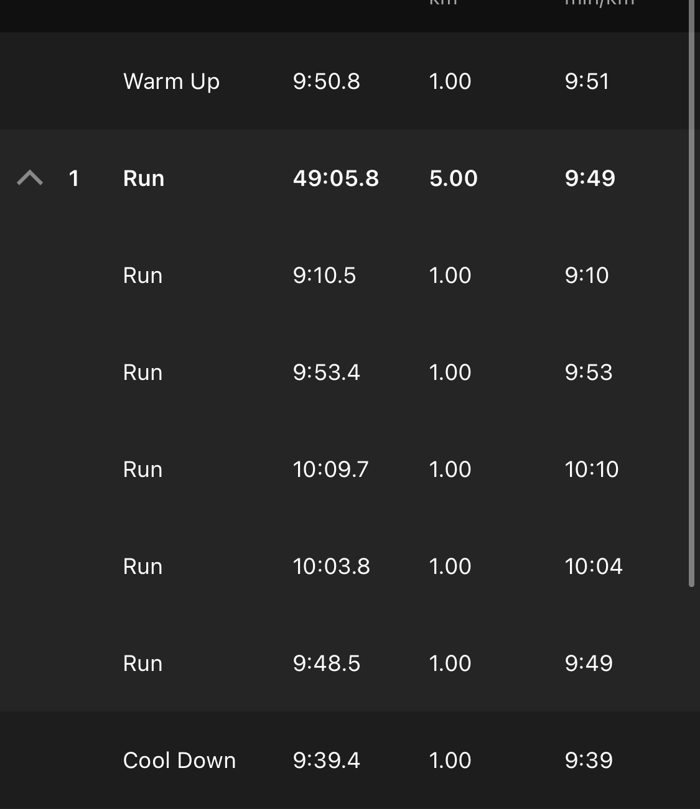
Task: Click the Cool Down time 9:39.4
Action: coord(326,760)
